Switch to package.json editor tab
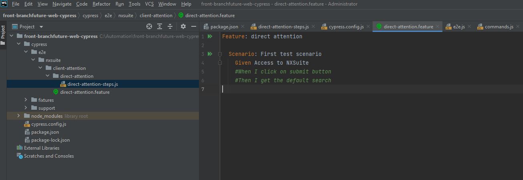 coord(224,27)
